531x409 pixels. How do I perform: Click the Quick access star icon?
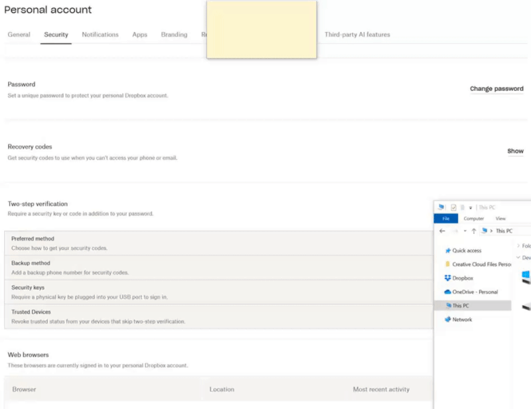point(448,251)
